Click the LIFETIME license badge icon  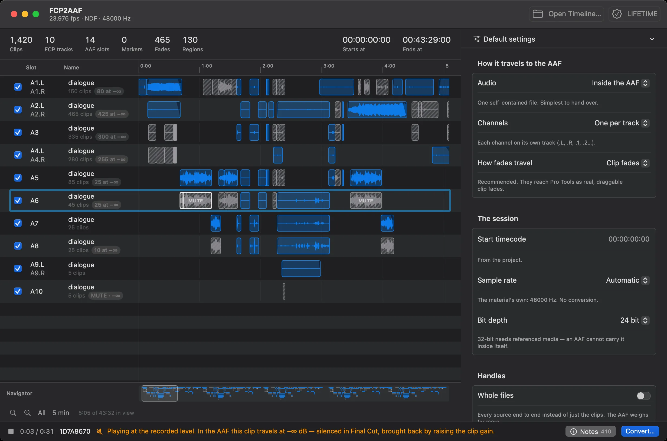tap(617, 14)
